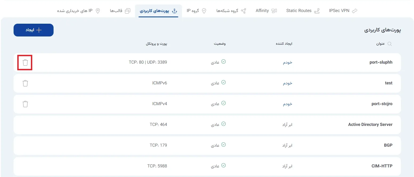Delete the port-stcjro port entry
Screen dimensions: 414x177
25,104
